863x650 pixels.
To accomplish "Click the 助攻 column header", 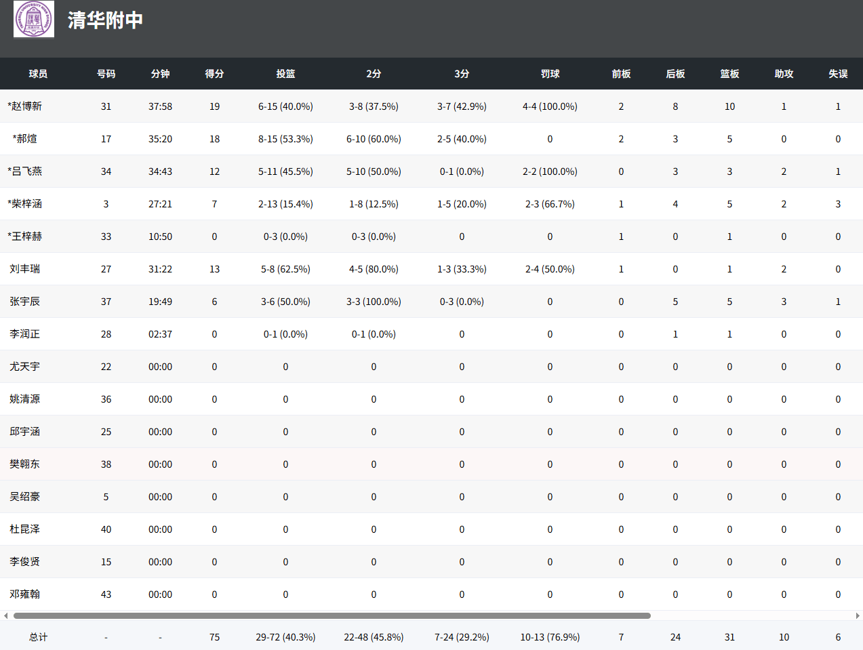I will point(784,74).
